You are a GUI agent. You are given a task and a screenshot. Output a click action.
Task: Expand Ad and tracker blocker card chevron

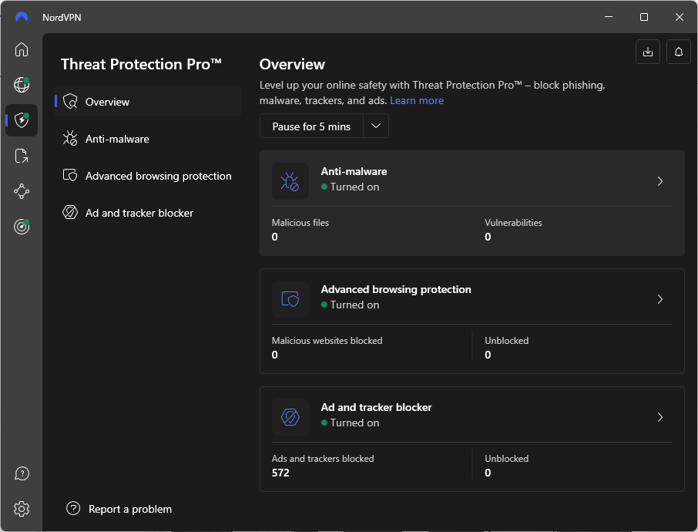(x=660, y=417)
